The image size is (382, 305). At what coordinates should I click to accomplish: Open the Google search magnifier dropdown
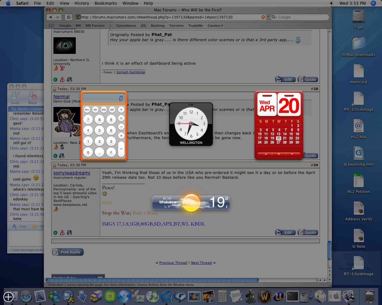(274, 17)
